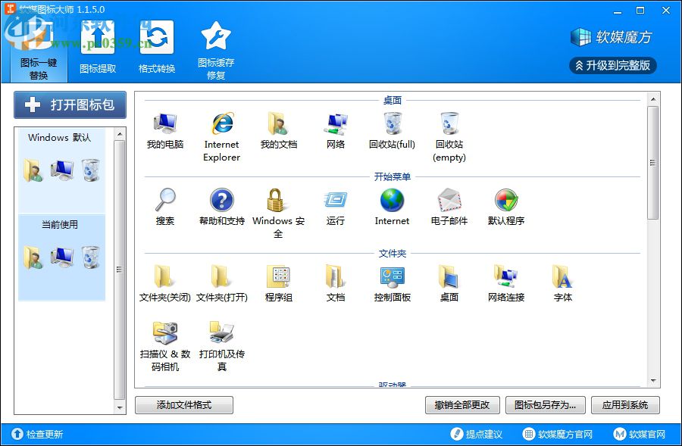Open the 图标缓存修复 repair tool
Screen dimensions: 682x446
[x=214, y=45]
